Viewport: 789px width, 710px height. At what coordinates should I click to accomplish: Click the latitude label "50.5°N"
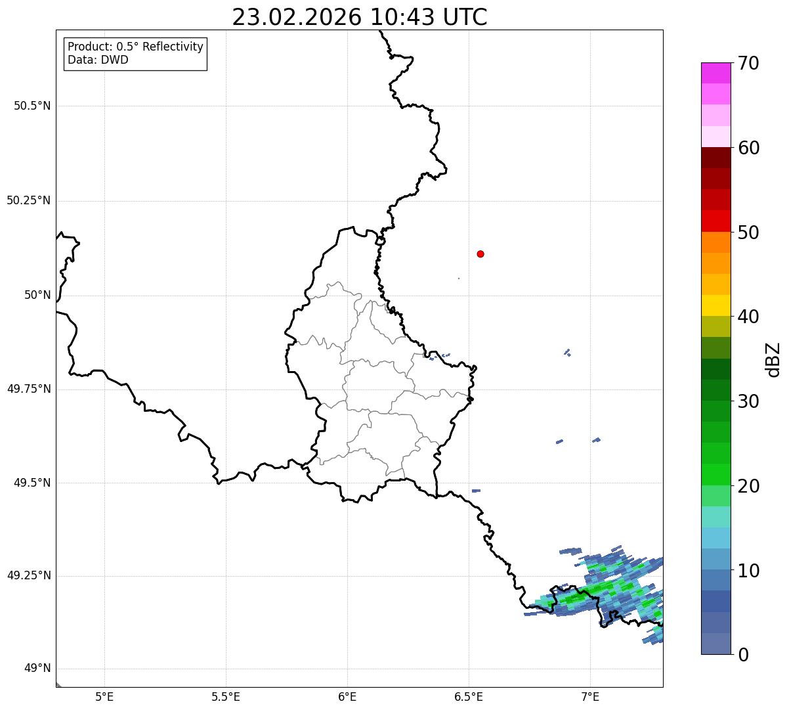tap(32, 106)
